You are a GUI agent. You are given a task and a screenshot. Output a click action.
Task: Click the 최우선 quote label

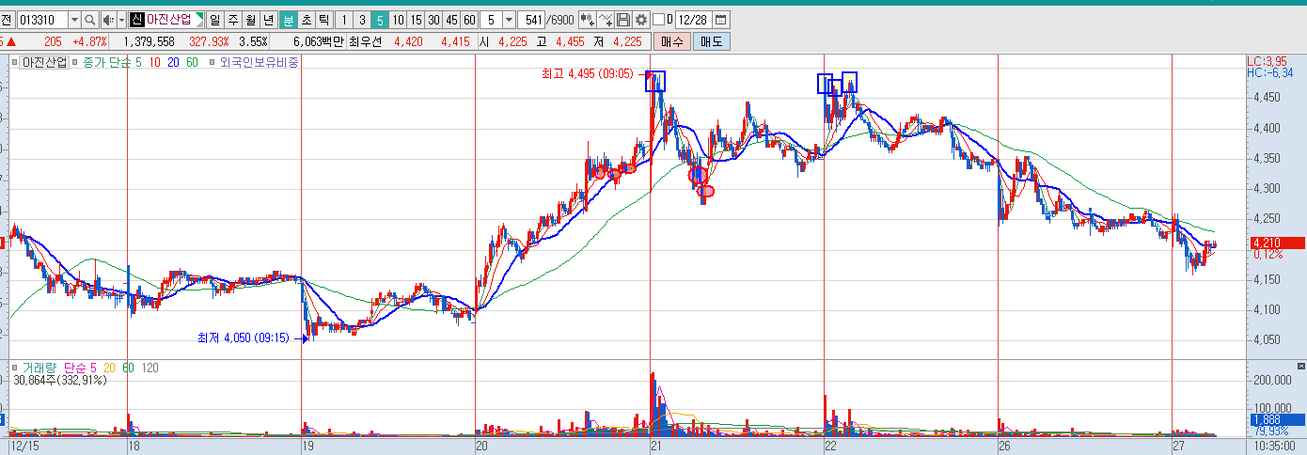(367, 42)
